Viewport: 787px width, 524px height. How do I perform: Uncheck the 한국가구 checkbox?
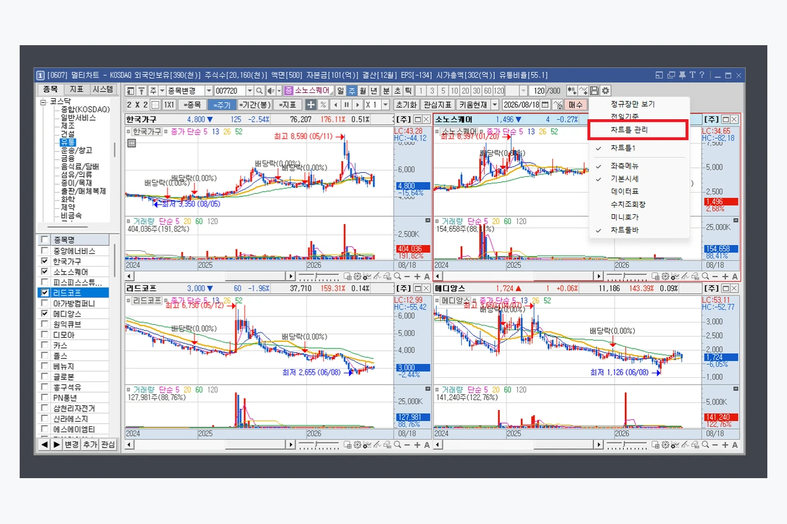click(45, 261)
